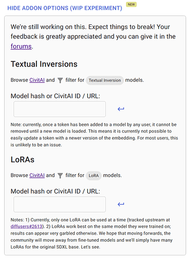Click the LoRAs heading

pos(22,160)
